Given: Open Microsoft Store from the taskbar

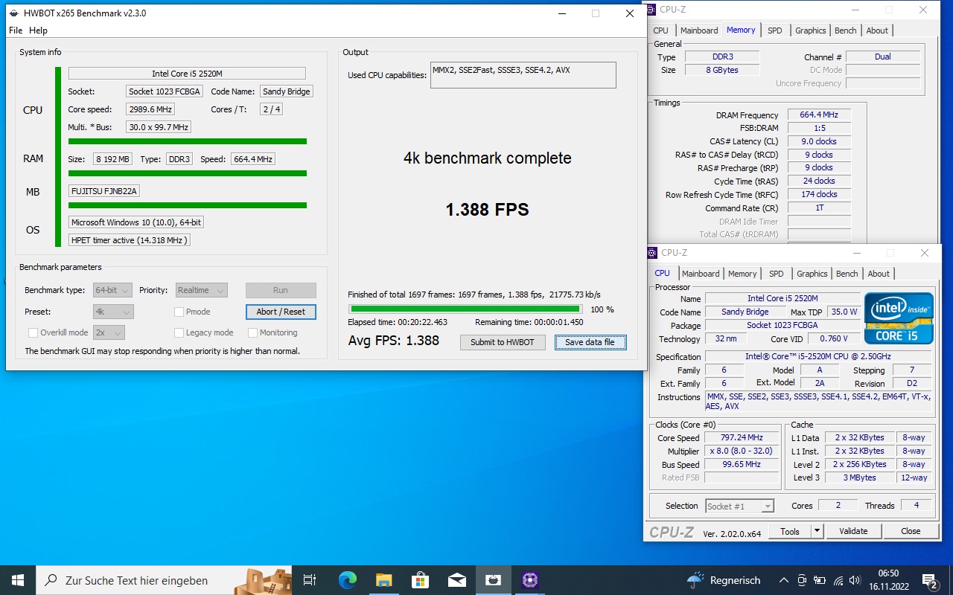Looking at the screenshot, I should click(x=420, y=580).
